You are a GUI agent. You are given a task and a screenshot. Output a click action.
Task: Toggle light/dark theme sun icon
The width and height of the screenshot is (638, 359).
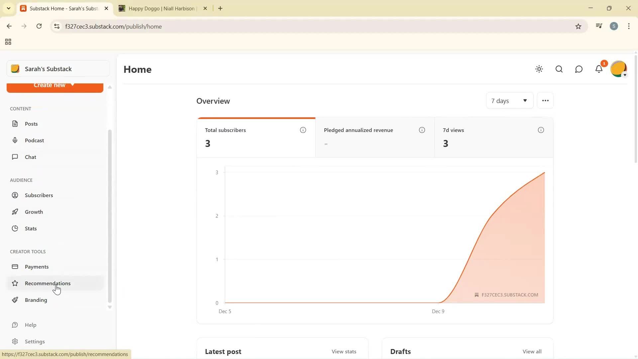pos(539,69)
